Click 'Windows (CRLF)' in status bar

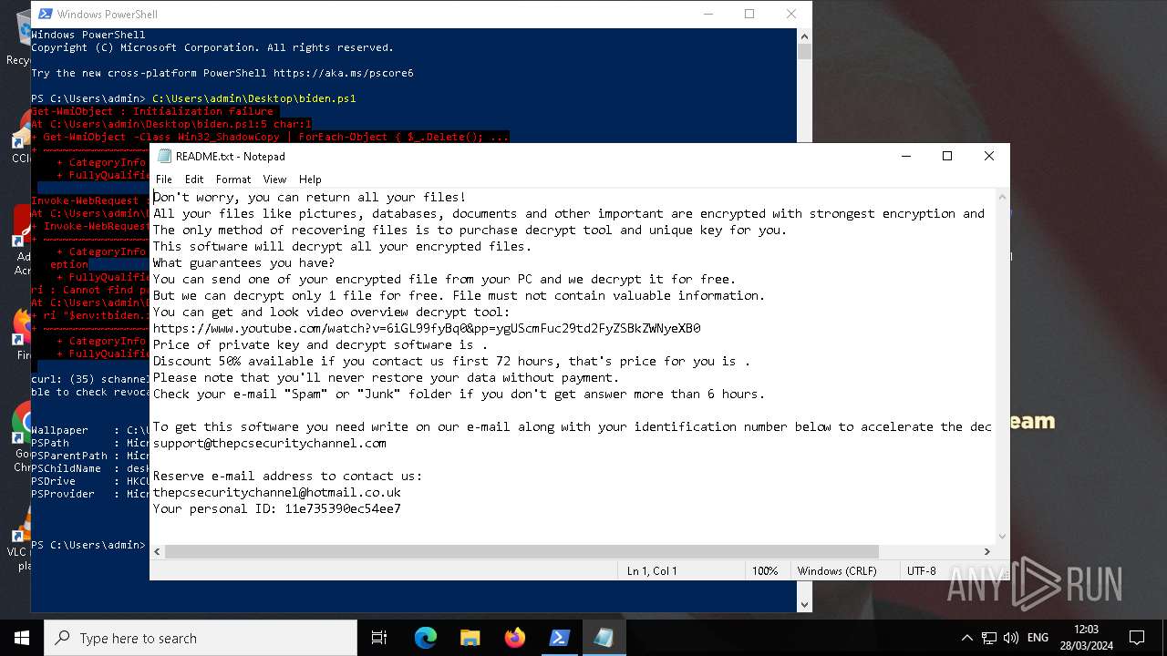(x=837, y=571)
